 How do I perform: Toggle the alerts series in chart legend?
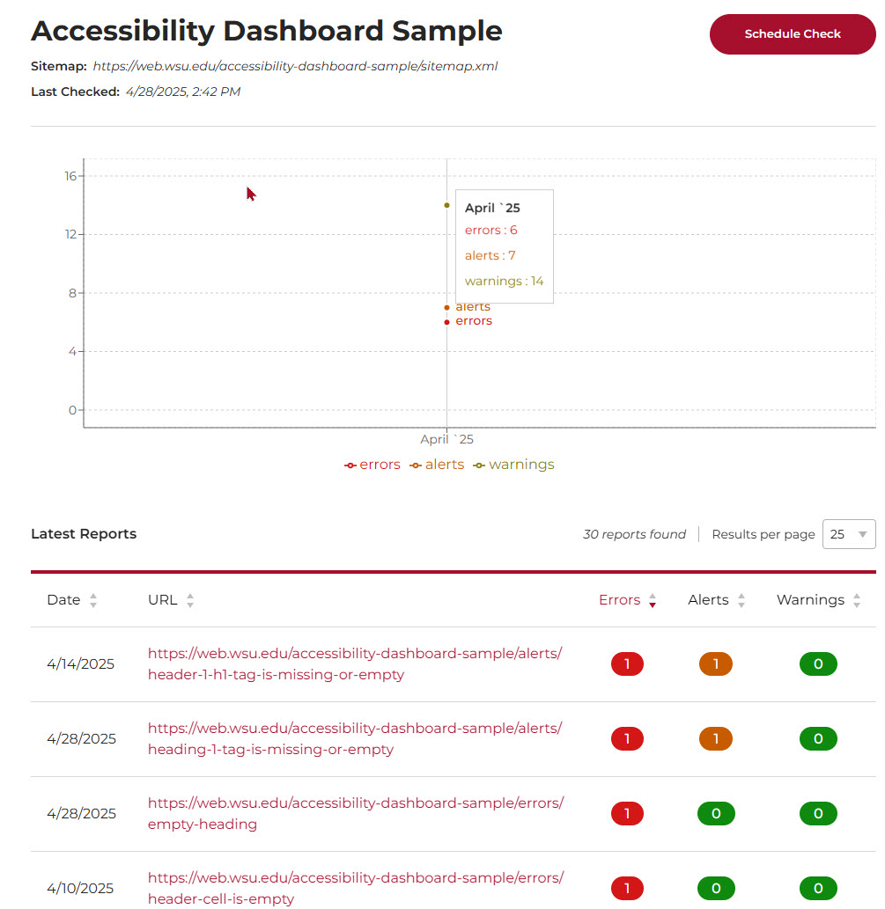[x=437, y=465]
